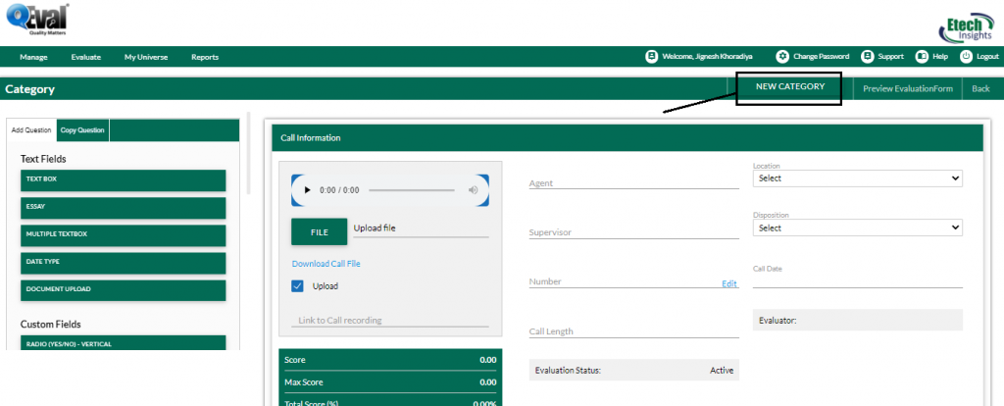The width and height of the screenshot is (1004, 406).
Task: Click the Back button
Action: point(980,89)
